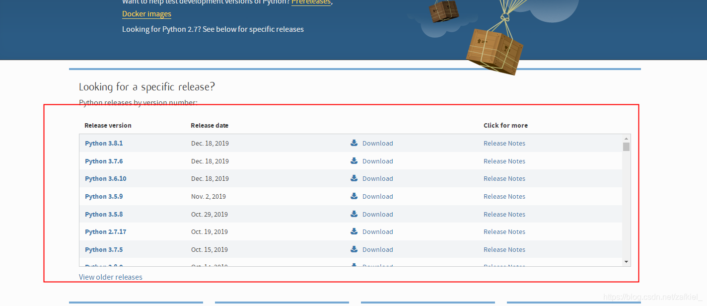Click the release list scrollbar up arrow
Screen dimensions: 707x306
point(627,138)
